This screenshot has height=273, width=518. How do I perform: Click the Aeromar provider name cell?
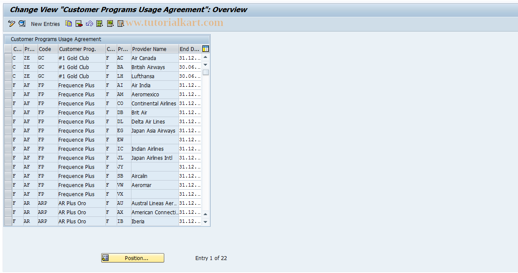click(x=155, y=185)
